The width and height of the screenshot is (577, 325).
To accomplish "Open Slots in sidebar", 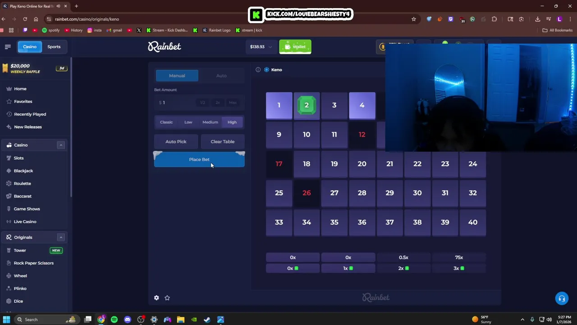I will (x=19, y=158).
